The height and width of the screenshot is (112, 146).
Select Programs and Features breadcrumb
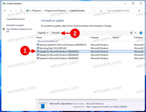tap(55, 11)
